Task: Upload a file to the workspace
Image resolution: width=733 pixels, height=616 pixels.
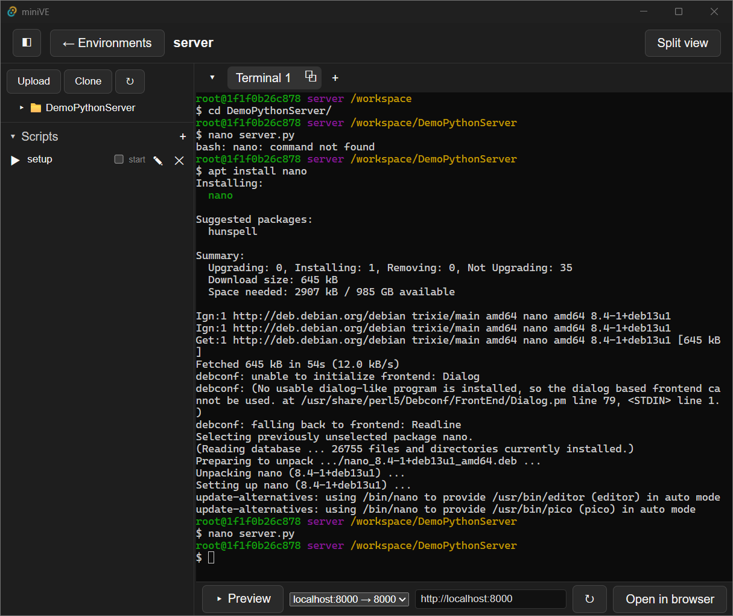Action: pyautogui.click(x=34, y=81)
